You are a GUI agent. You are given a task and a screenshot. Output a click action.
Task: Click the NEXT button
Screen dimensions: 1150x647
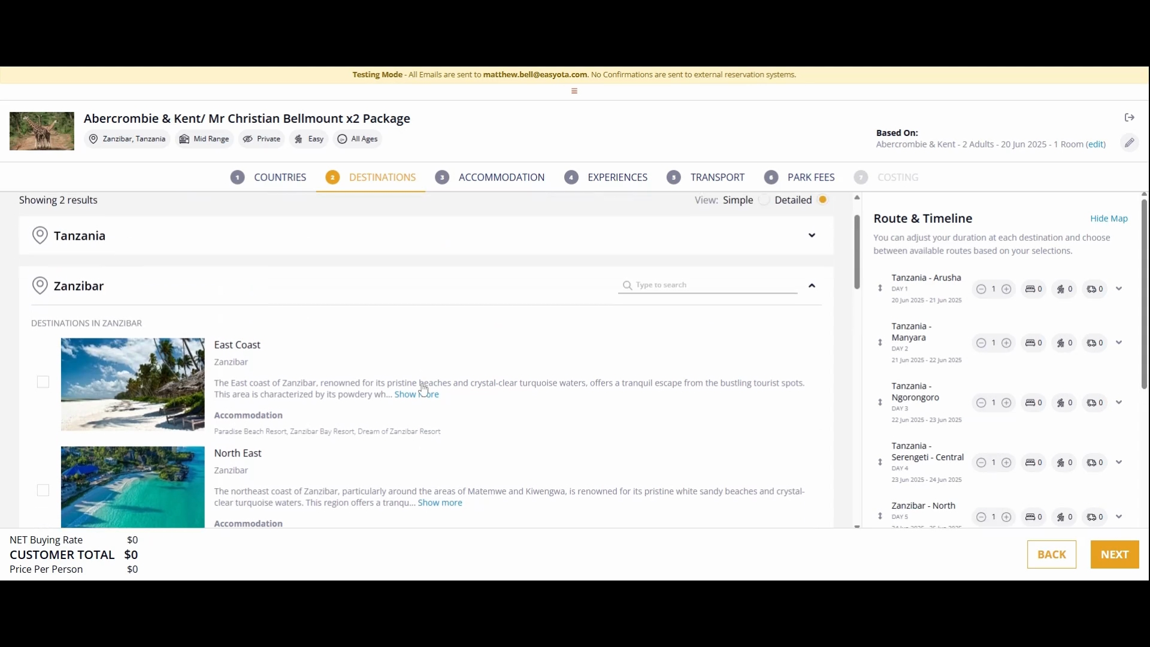[x=1115, y=555]
